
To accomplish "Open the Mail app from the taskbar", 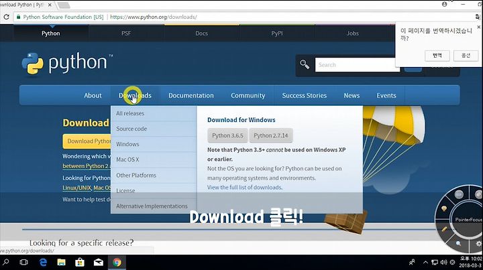I will 98,262.
